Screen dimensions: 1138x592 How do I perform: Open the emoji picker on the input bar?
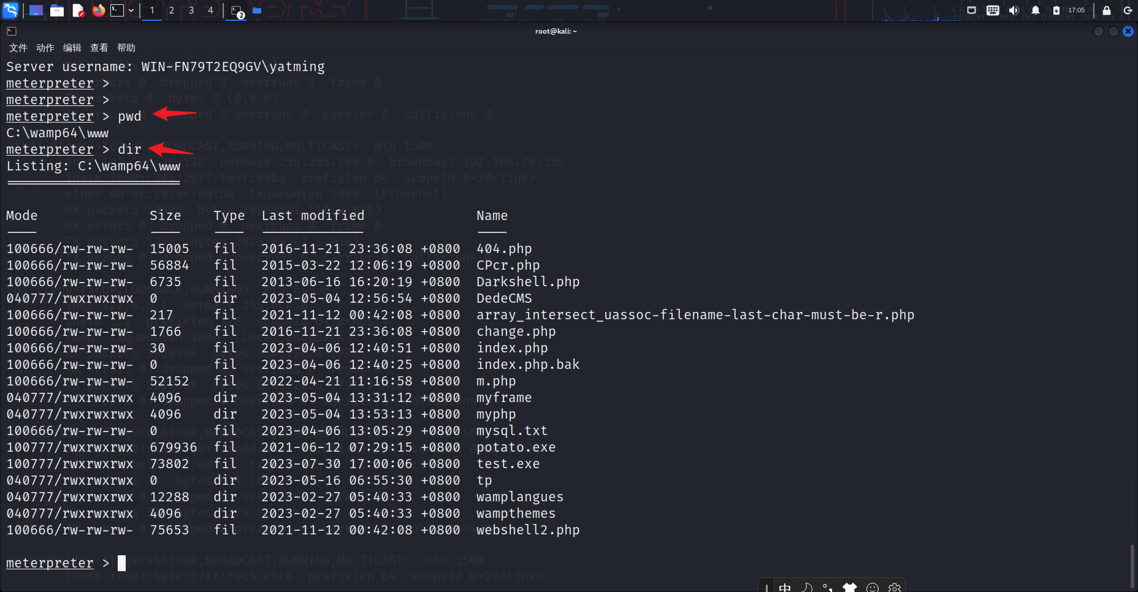pos(873,586)
